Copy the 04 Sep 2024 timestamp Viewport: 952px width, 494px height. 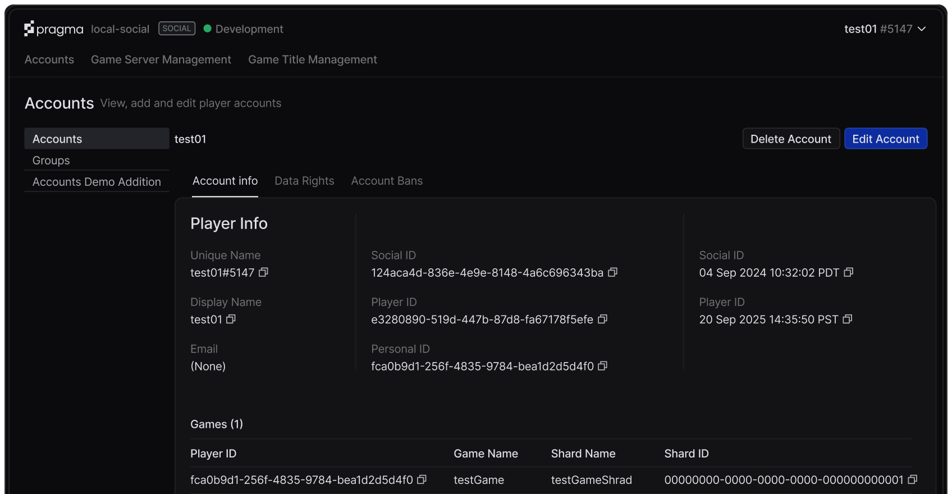coord(849,272)
